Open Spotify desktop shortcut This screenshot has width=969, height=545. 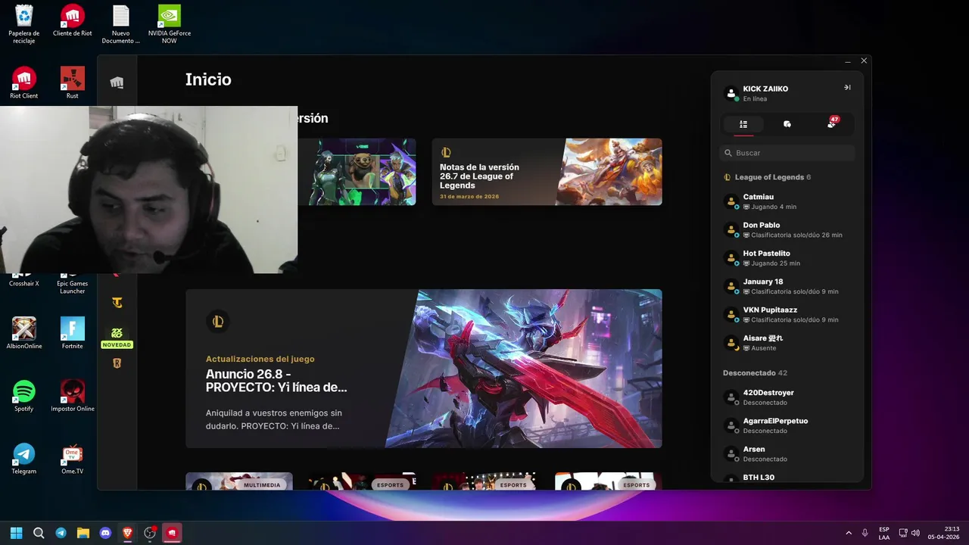coord(24,396)
